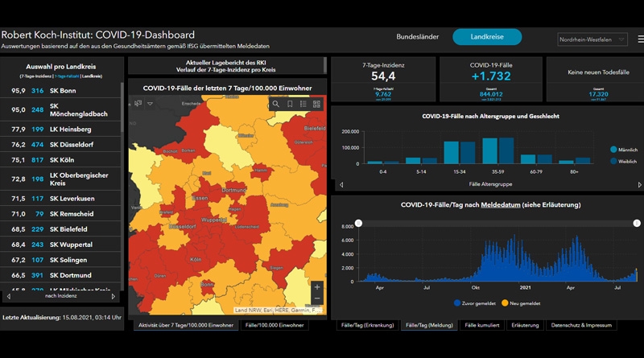
Task: Open Verlauf der 7-Tage-Inzidenz pro Kreis link
Action: point(225,70)
